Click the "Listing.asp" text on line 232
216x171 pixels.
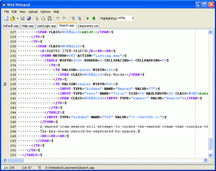[x=108, y=55]
